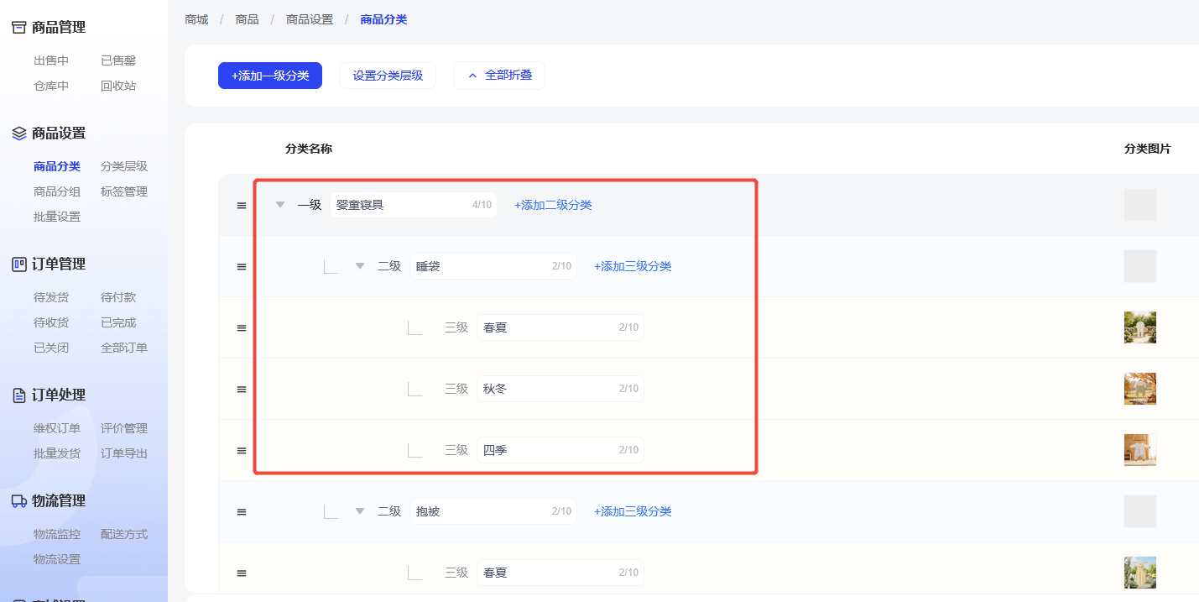Viewport: 1199px width, 602px height.
Task: Collapse the 睡袋 second-level category
Action: tap(360, 266)
